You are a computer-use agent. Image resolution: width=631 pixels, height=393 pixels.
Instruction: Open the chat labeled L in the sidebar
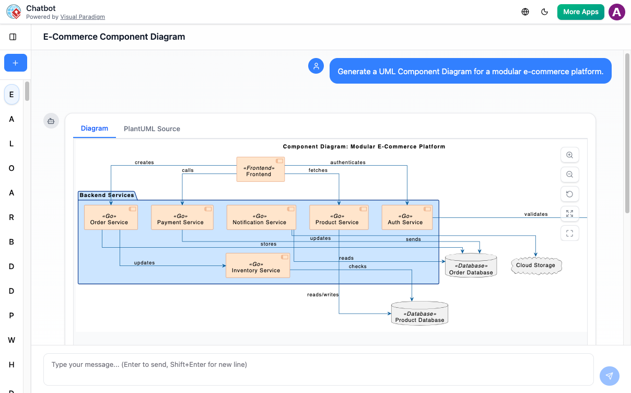pyautogui.click(x=11, y=143)
